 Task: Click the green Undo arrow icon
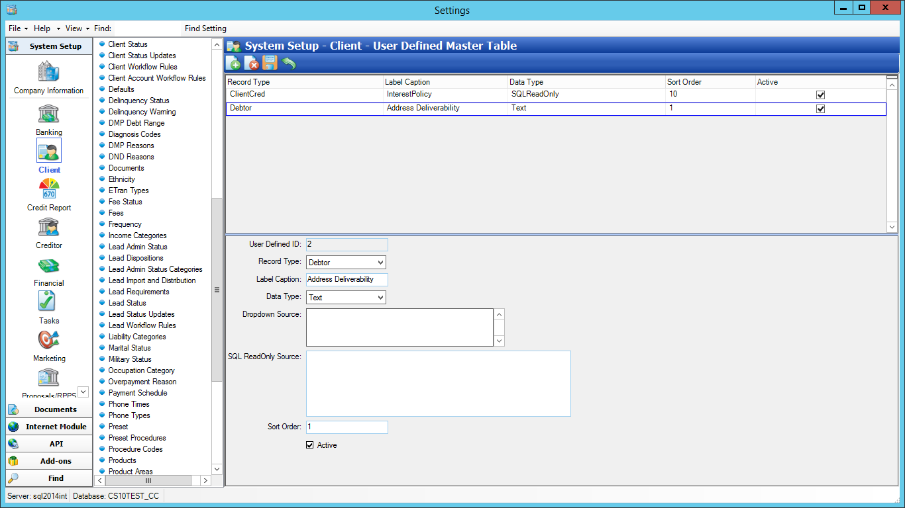(x=289, y=63)
